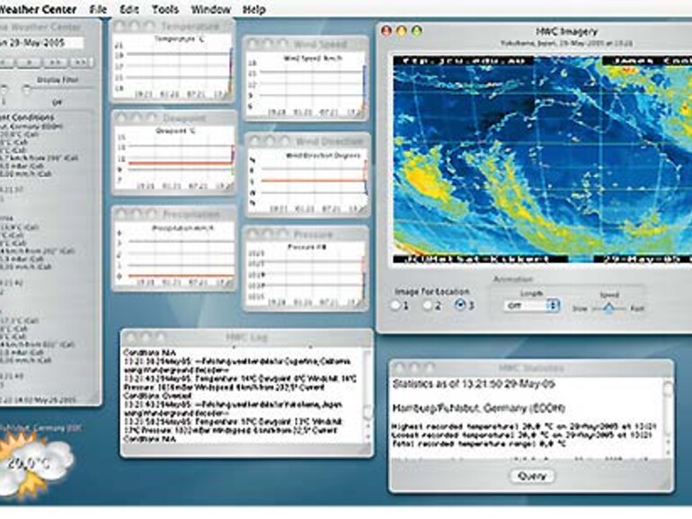The image size is (692, 519).
Task: Adjust the animation Speed slider
Action: pos(609,307)
